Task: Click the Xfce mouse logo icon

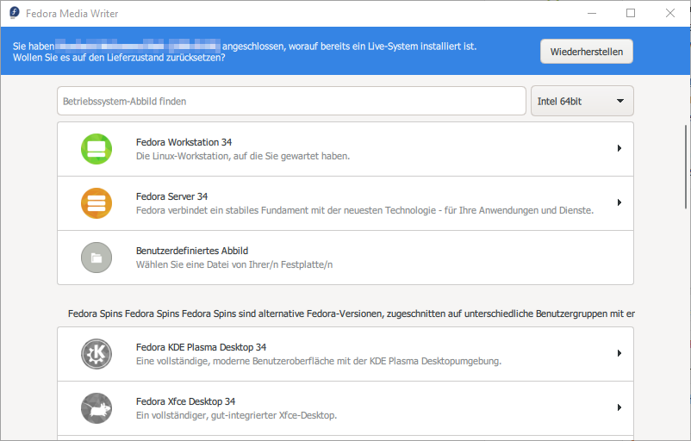Action: click(x=96, y=408)
